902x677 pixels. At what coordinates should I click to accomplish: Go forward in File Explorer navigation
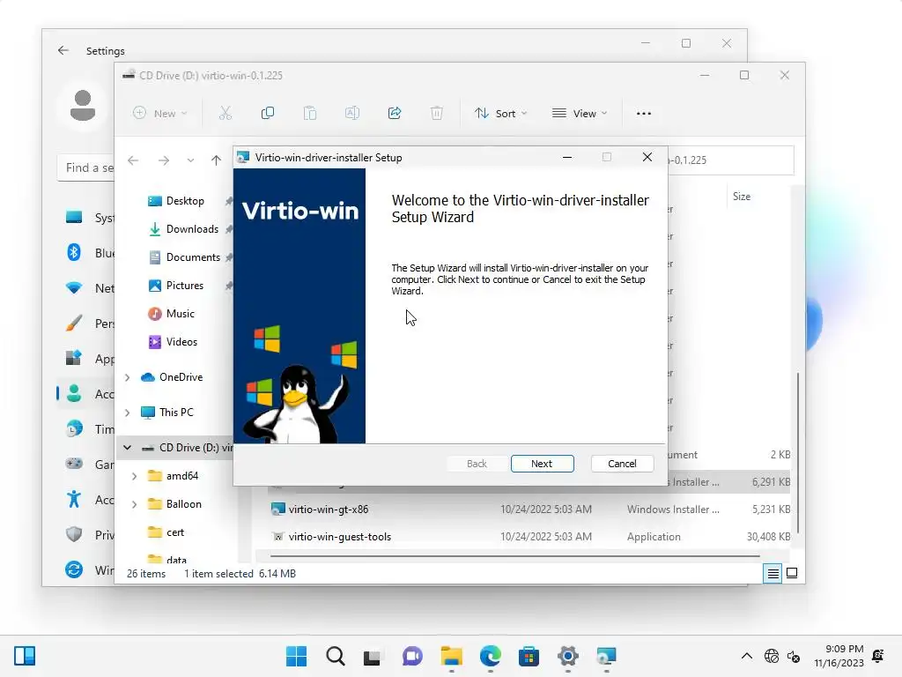[164, 160]
